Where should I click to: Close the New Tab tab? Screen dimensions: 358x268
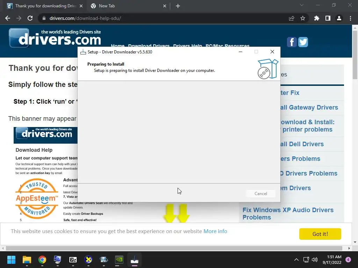tap(165, 6)
